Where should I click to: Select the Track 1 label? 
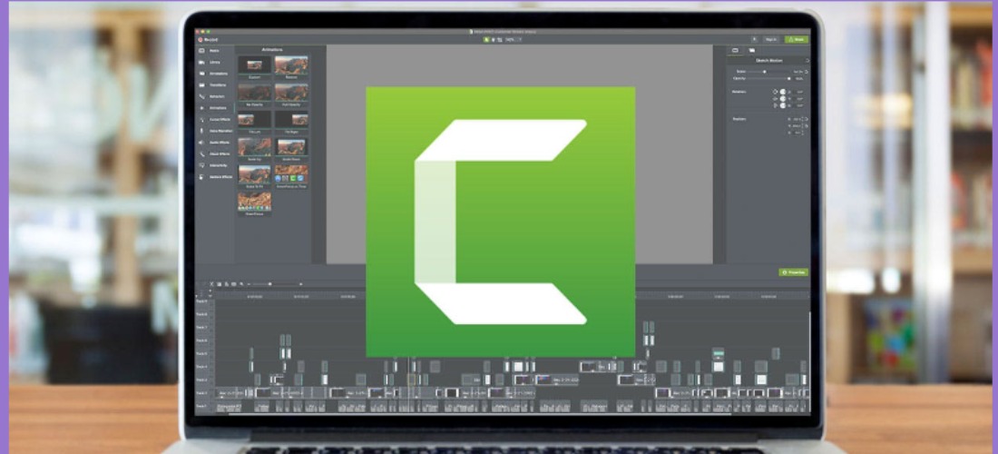[201, 406]
